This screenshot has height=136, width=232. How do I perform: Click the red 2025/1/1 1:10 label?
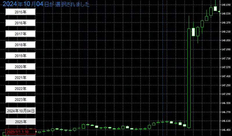coord(21,132)
